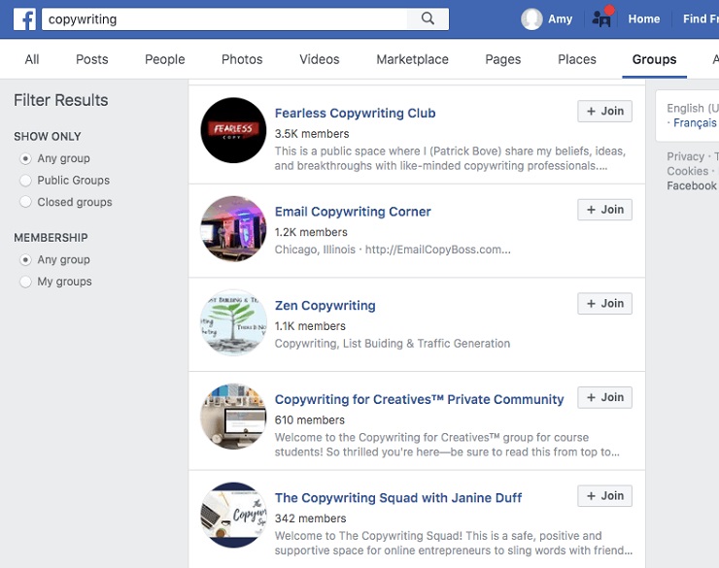Open Copywriting for Creatives Private Community link
Image resolution: width=719 pixels, height=568 pixels.
click(419, 399)
